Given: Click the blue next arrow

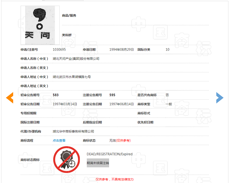Looking at the screenshot, I should (219, 98).
